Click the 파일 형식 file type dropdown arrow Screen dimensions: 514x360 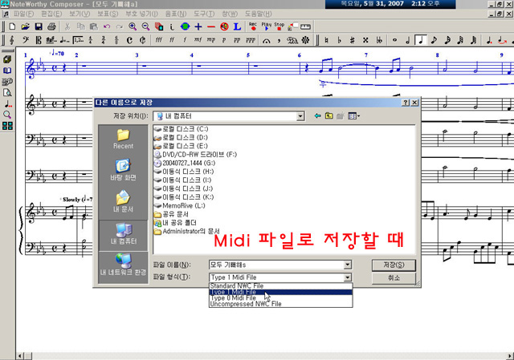tap(348, 277)
